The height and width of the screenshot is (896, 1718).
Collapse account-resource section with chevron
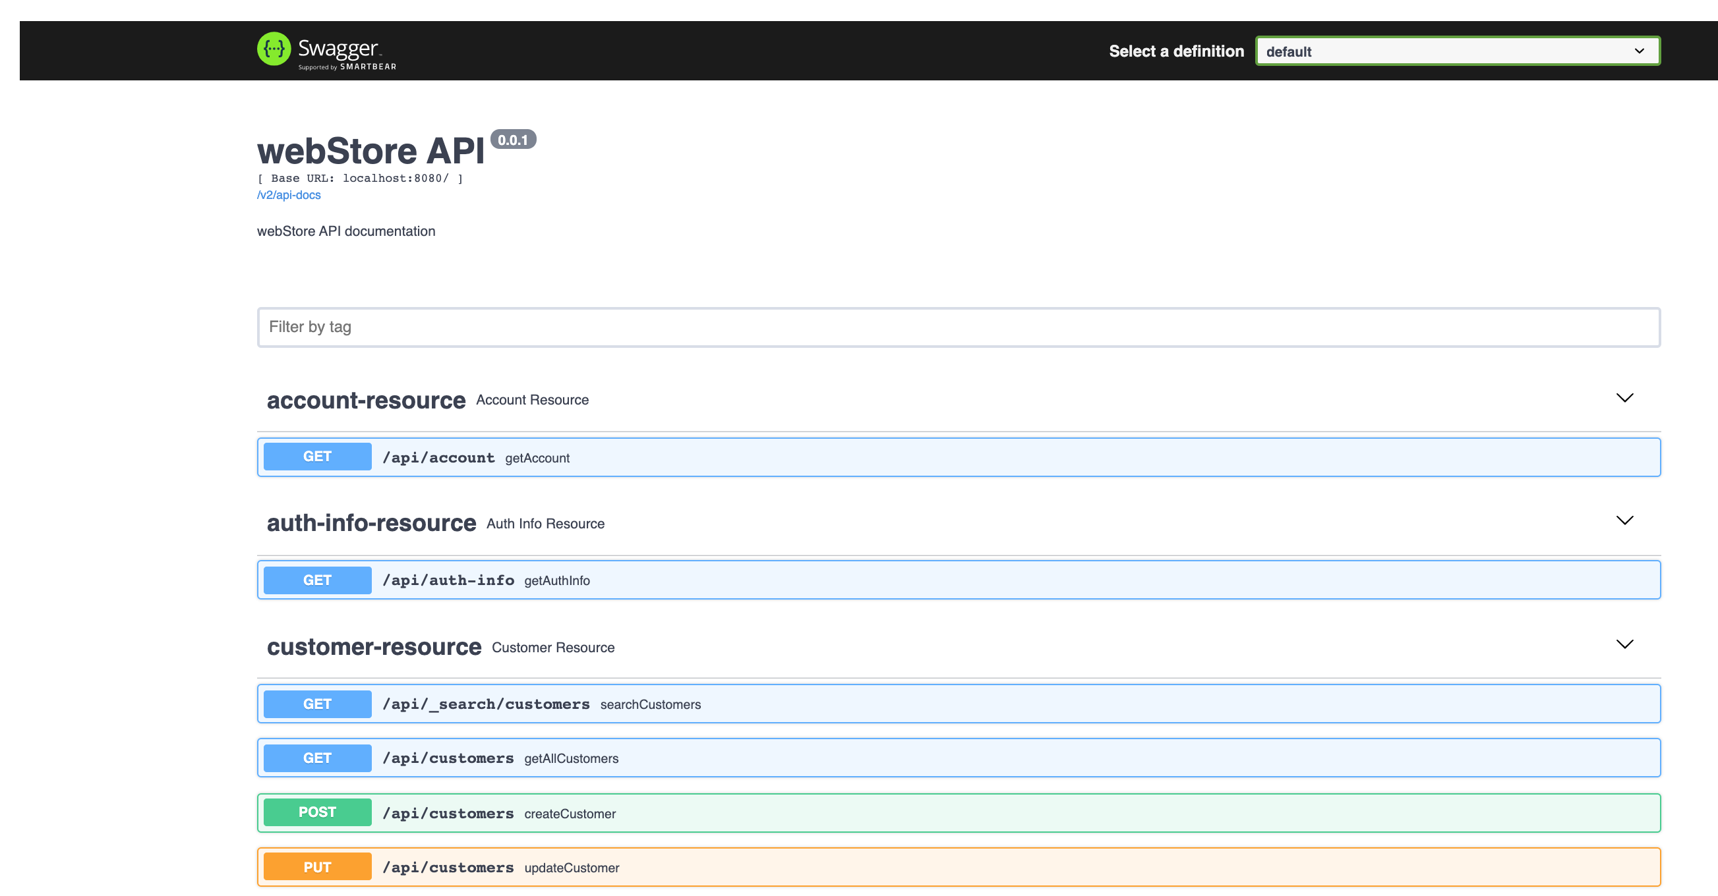tap(1624, 399)
